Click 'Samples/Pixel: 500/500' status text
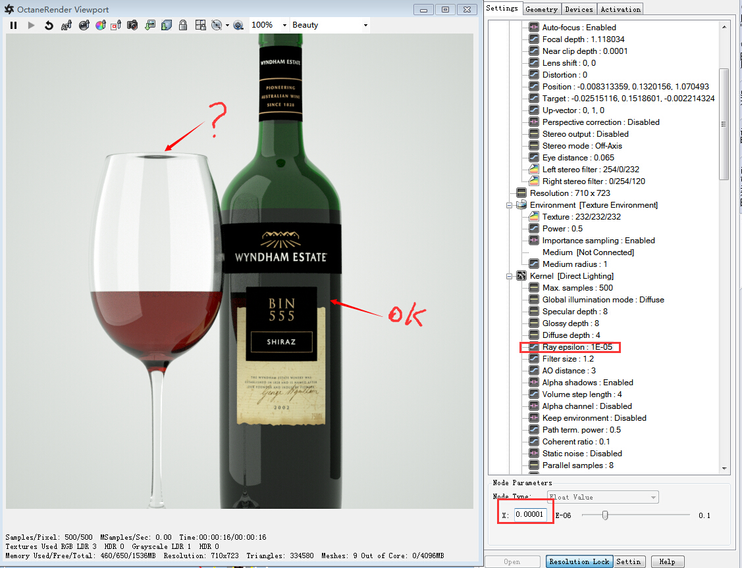The width and height of the screenshot is (742, 568). coord(49,537)
